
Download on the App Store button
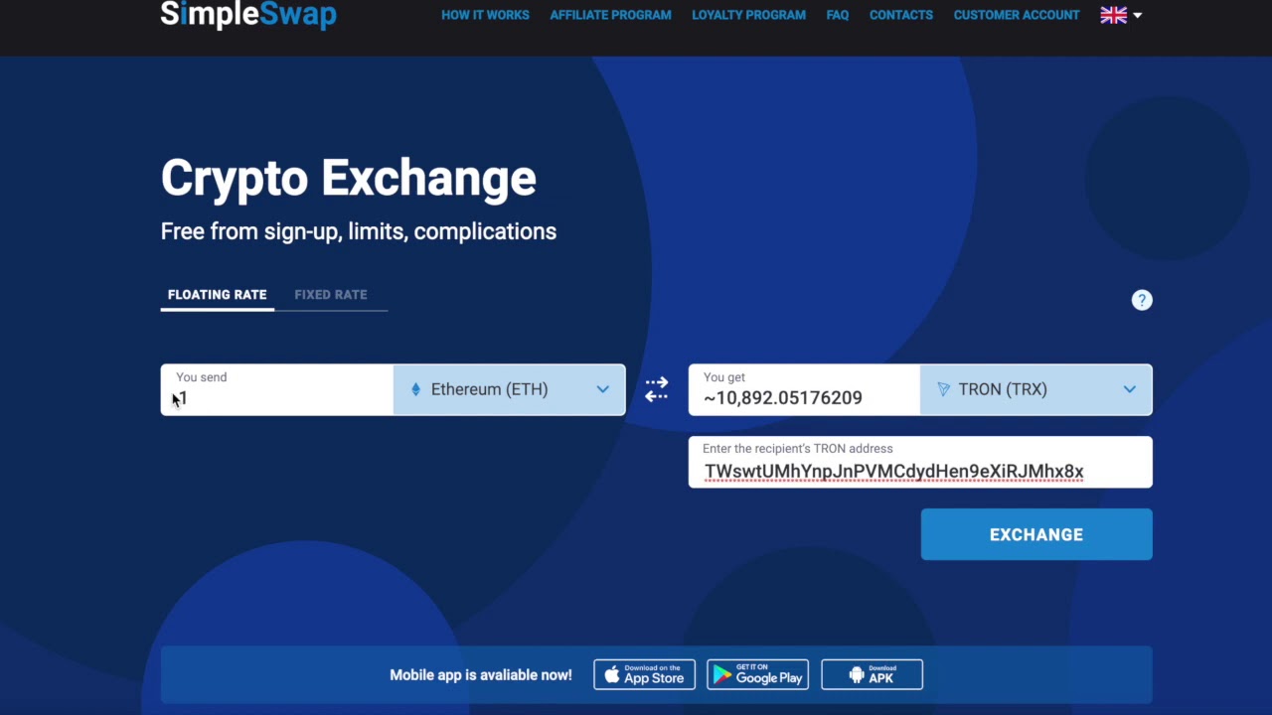(644, 675)
